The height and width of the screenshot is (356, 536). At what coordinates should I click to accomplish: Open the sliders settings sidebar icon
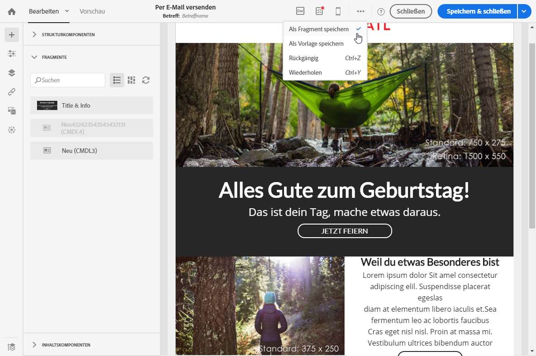(x=12, y=54)
